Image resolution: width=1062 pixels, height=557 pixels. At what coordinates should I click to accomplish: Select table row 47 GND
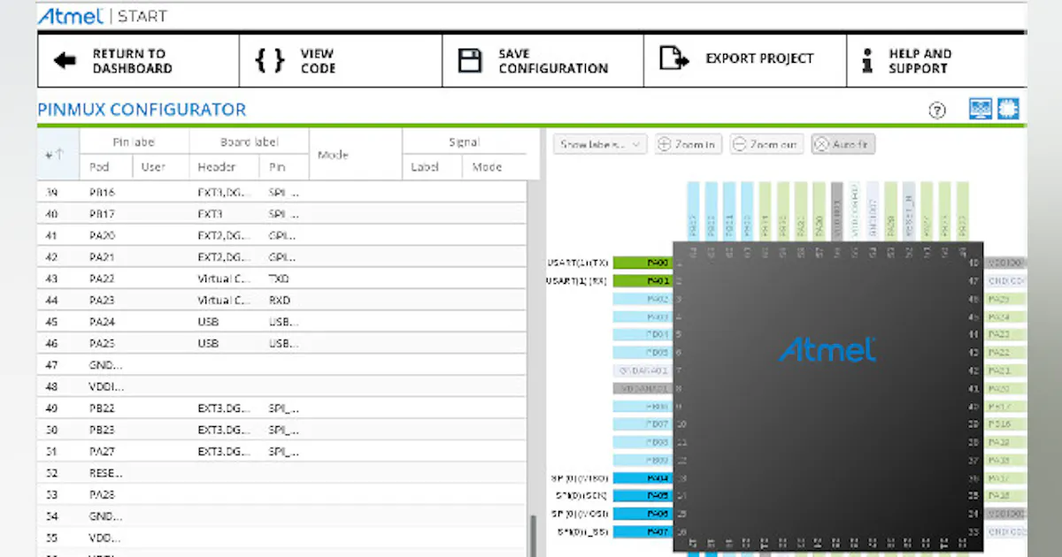coord(283,364)
